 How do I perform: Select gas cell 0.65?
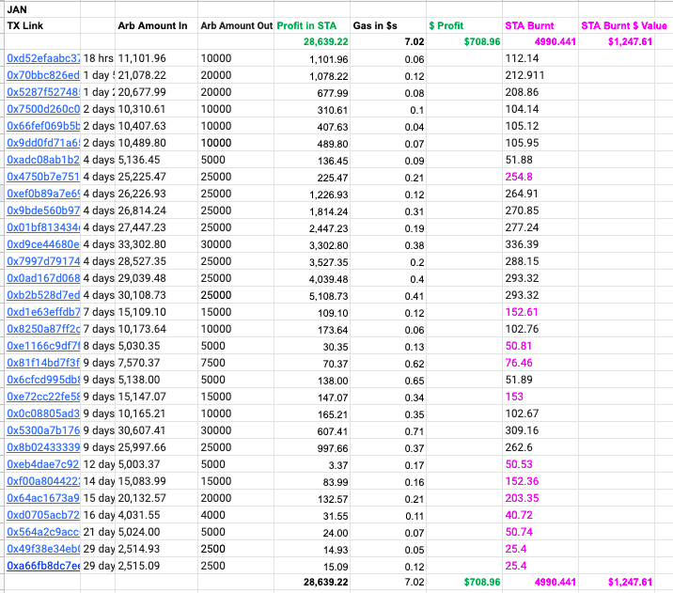point(388,381)
